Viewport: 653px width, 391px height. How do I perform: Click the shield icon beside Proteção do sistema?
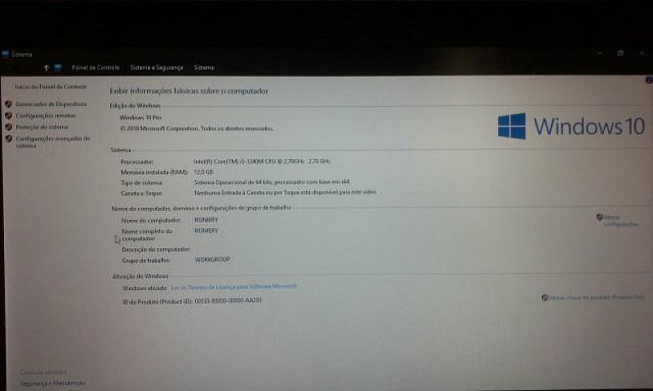[8, 127]
